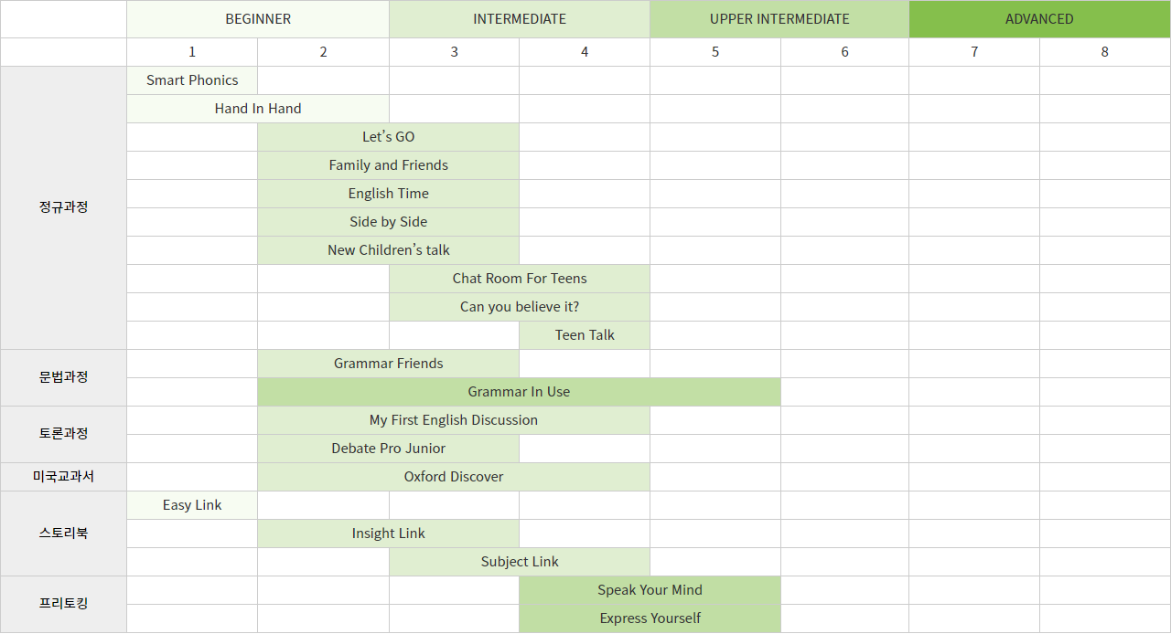1171x634 pixels.
Task: Choose the ADVANCED level header
Action: (1039, 19)
